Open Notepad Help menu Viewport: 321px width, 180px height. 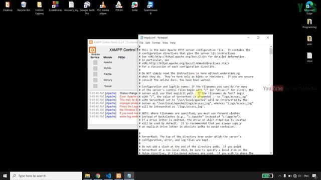(173, 42)
